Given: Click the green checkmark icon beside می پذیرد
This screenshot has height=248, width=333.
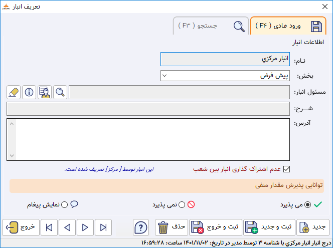Looking at the screenshot, I should tap(318, 204).
